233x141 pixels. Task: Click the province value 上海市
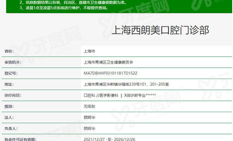[89, 51]
